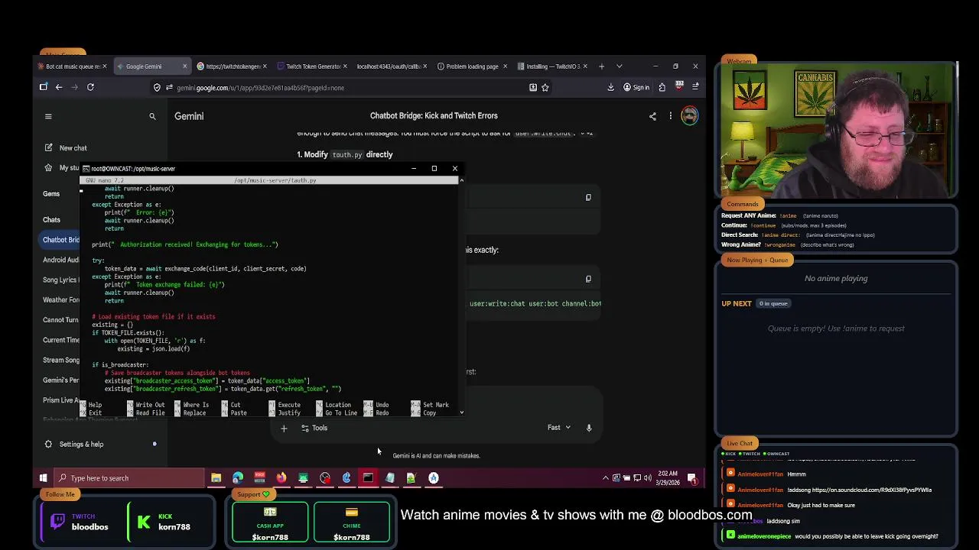
Task: Click the plus upload button in prompt box
Action: 284,428
